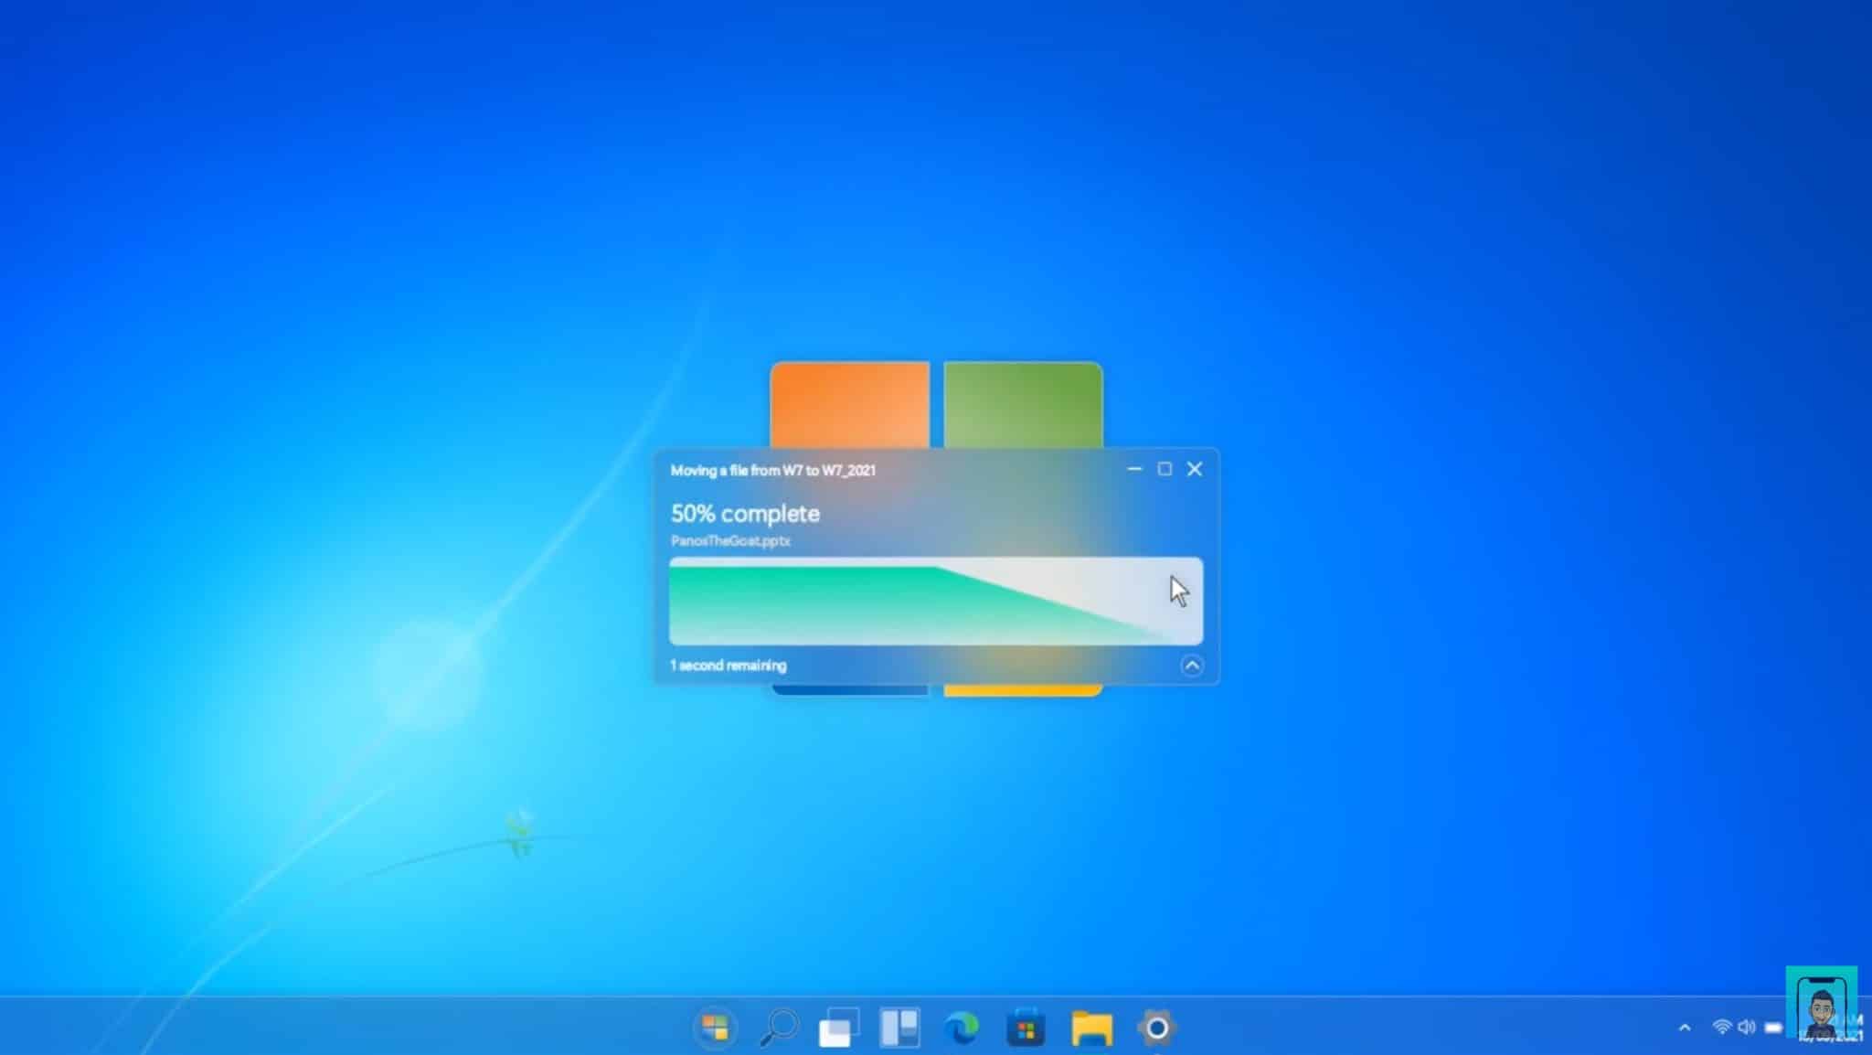1872x1055 pixels.
Task: Open Microsoft Store from the taskbar
Action: (x=1026, y=1028)
